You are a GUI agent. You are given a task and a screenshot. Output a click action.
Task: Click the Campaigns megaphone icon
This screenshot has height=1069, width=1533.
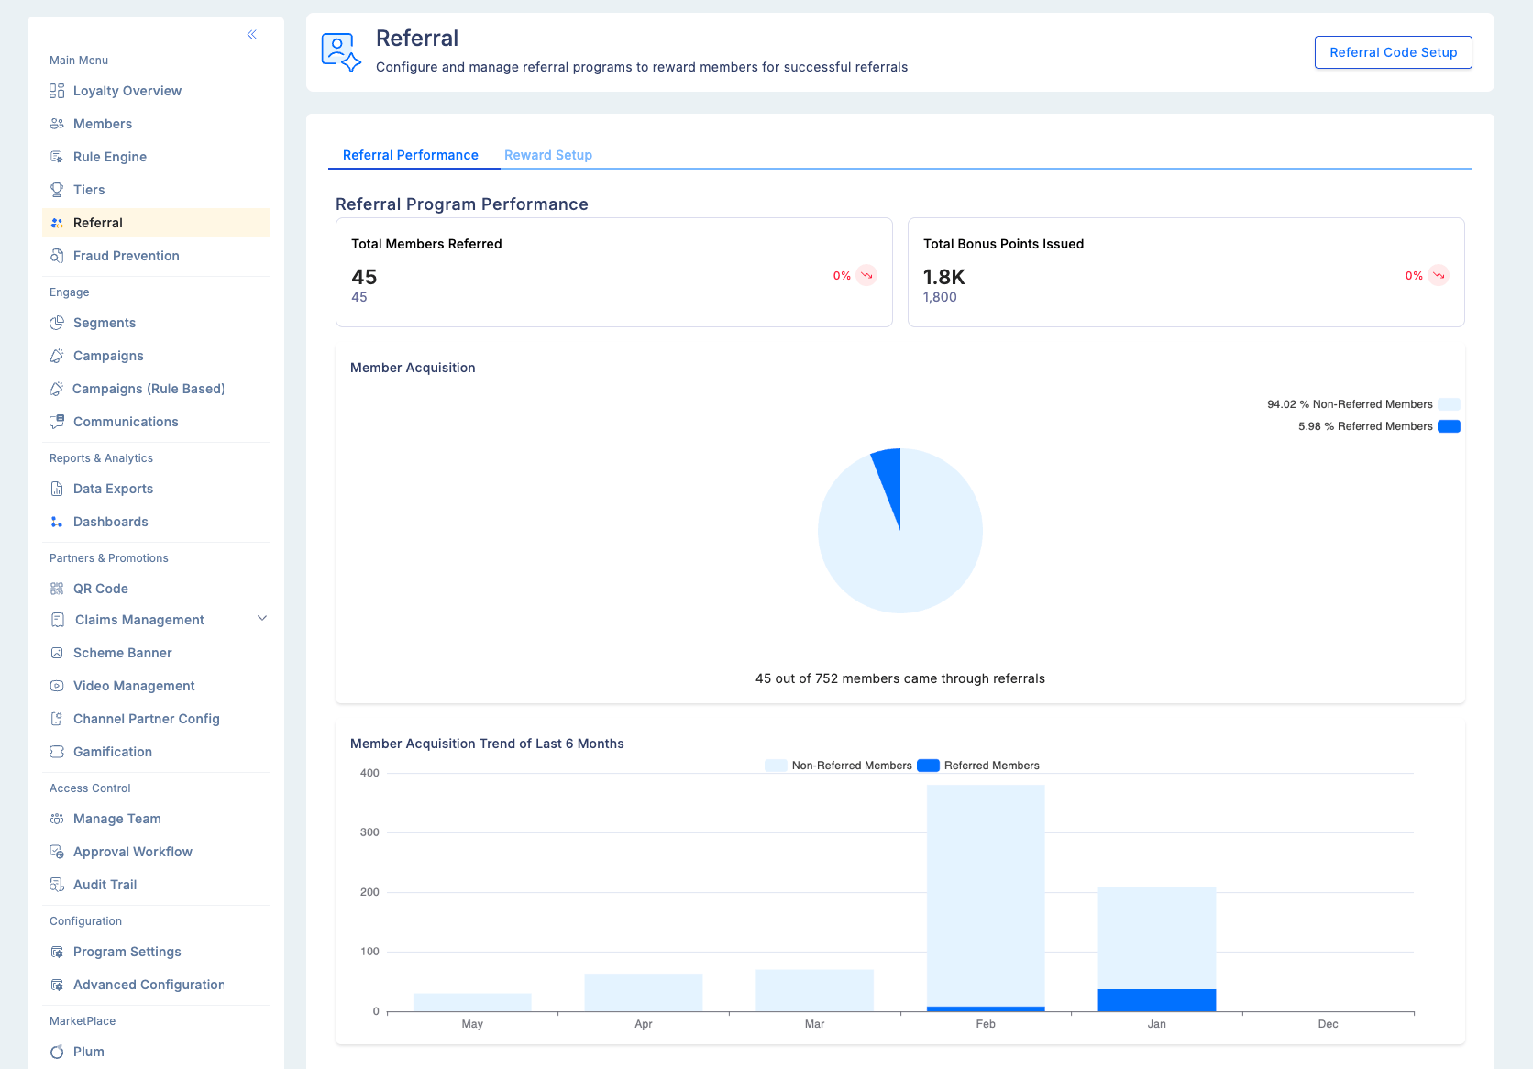tap(57, 356)
